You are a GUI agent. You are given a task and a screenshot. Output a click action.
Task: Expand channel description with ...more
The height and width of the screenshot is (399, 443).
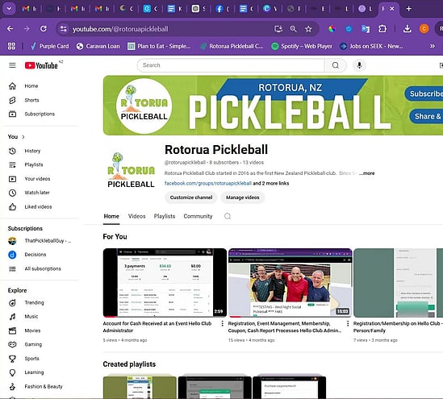pos(366,173)
